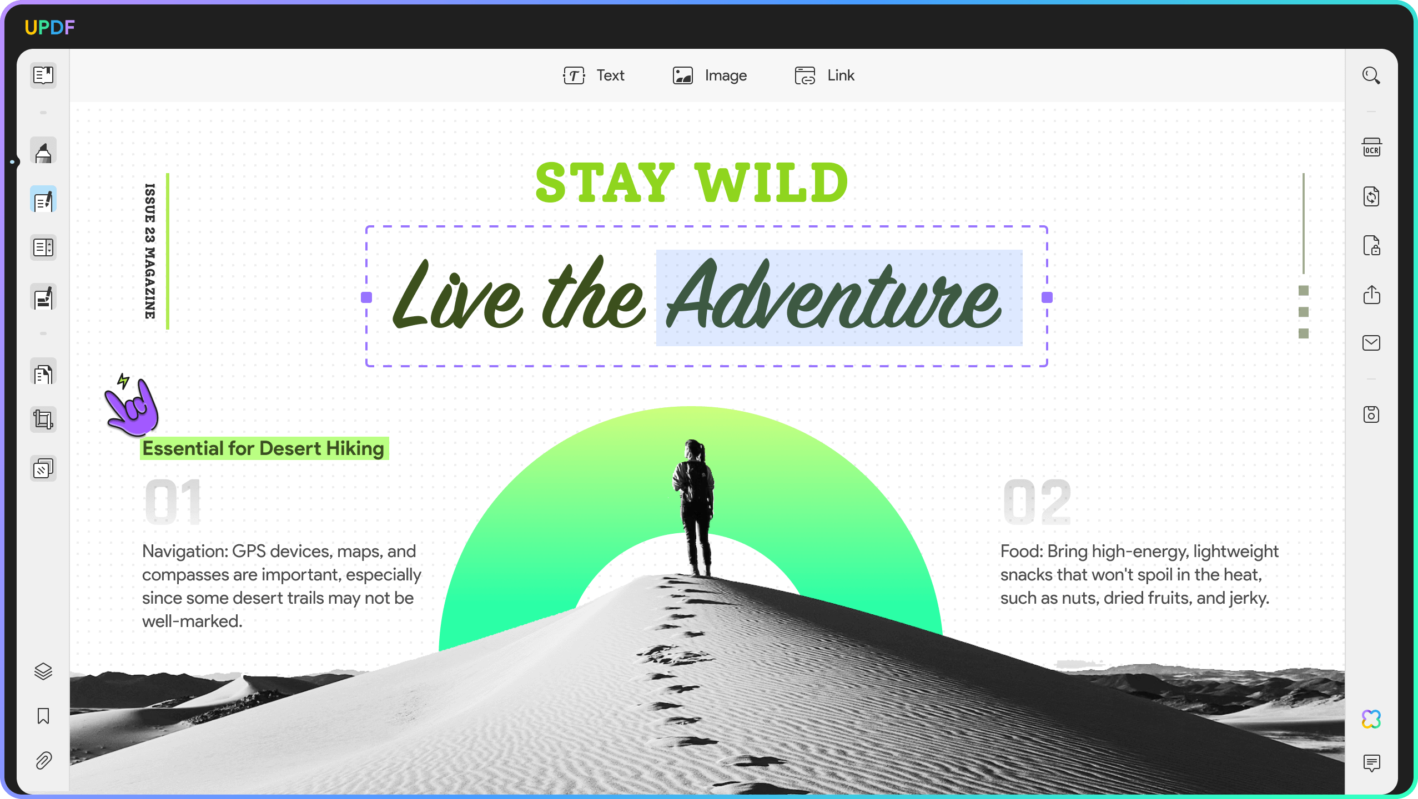The width and height of the screenshot is (1418, 799).
Task: Open the document security icon
Action: pyautogui.click(x=1372, y=246)
